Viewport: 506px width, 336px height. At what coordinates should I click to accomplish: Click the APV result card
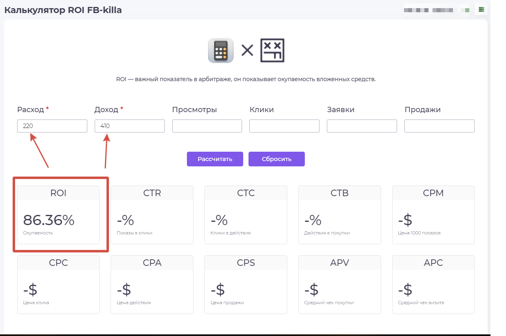(x=340, y=285)
